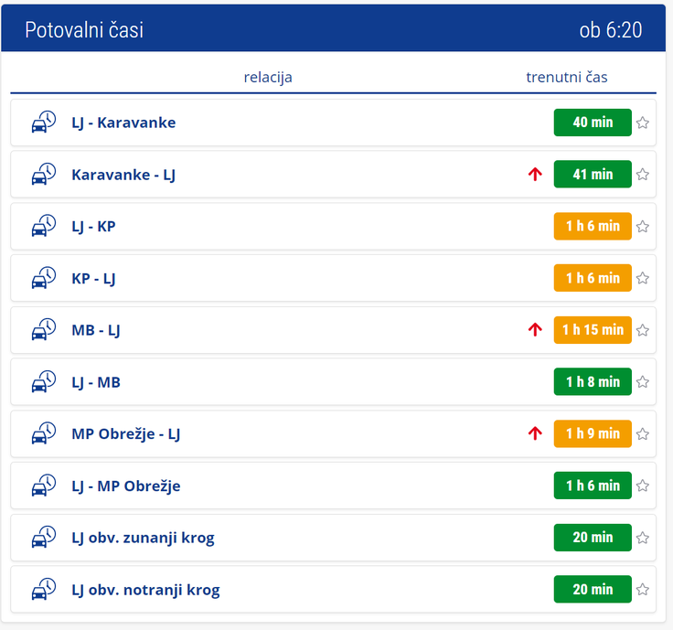
Task: Click the car-clock icon beside LJ - MB
Action: click(x=44, y=381)
